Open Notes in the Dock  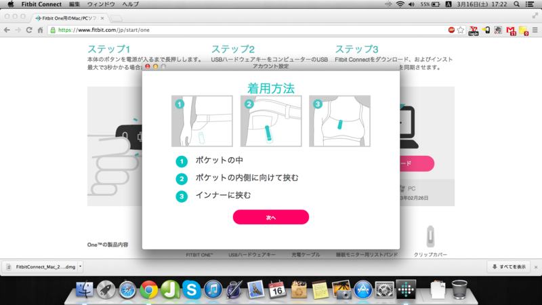click(320, 289)
